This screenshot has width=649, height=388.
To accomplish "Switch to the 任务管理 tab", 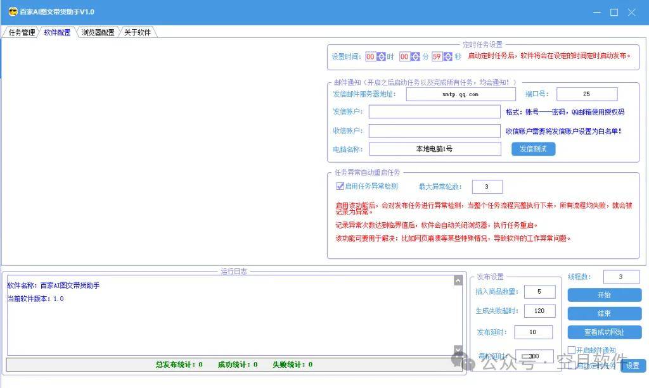I will [x=22, y=32].
